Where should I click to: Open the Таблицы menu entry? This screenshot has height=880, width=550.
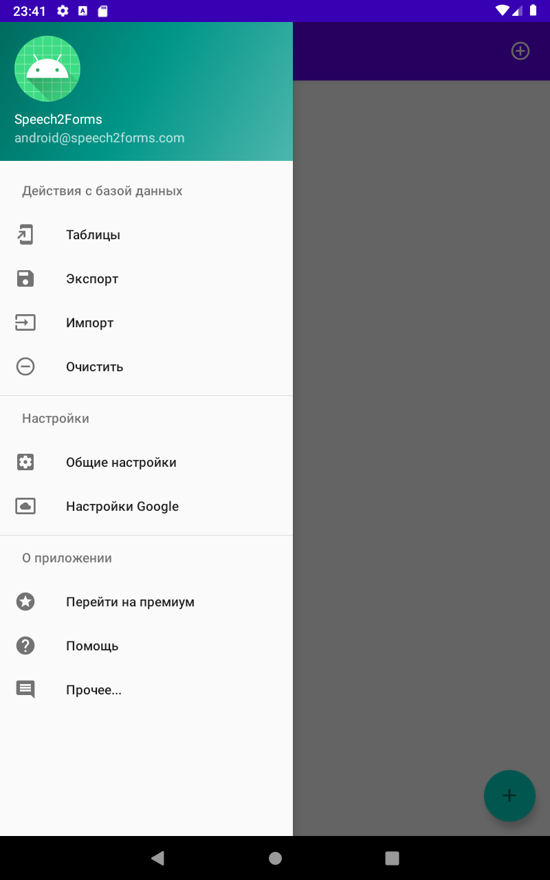(x=146, y=234)
